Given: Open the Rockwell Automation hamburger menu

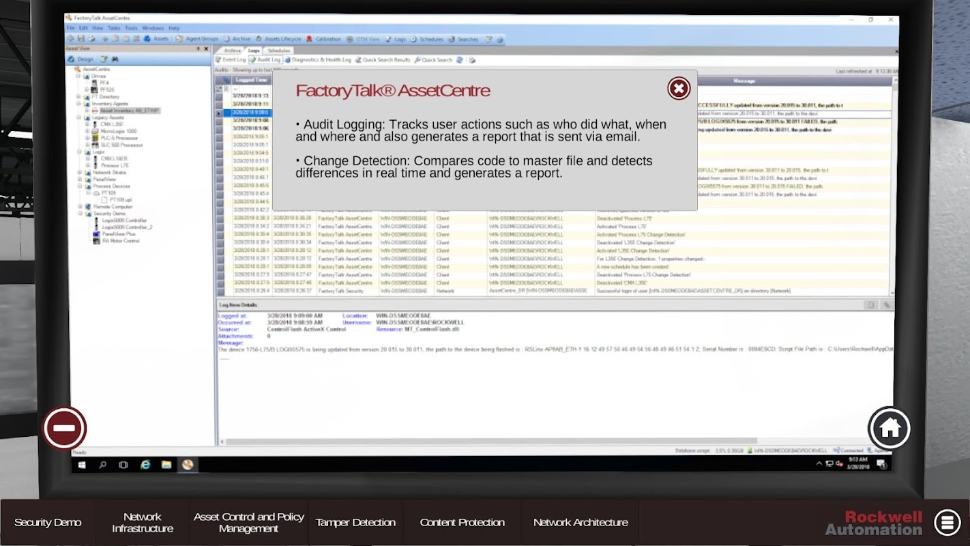Looking at the screenshot, I should (x=947, y=523).
